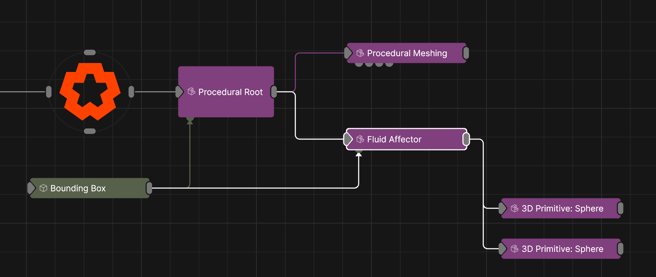Click the cube icon on Procedural Root node
This screenshot has width=656, height=277.
tap(191, 92)
